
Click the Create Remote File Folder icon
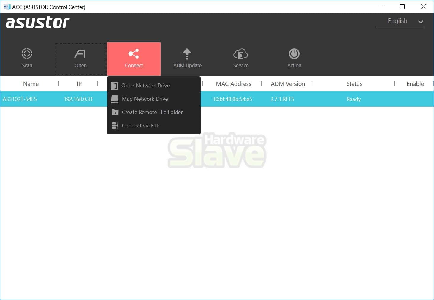[115, 112]
